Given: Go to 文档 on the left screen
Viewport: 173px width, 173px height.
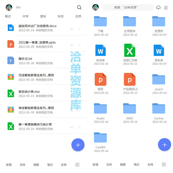Looking at the screenshot, I should point(64,165).
